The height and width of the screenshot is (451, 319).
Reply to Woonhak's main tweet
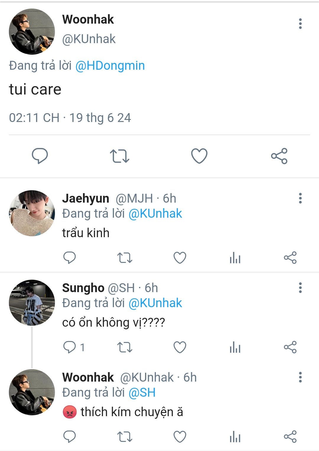40,156
